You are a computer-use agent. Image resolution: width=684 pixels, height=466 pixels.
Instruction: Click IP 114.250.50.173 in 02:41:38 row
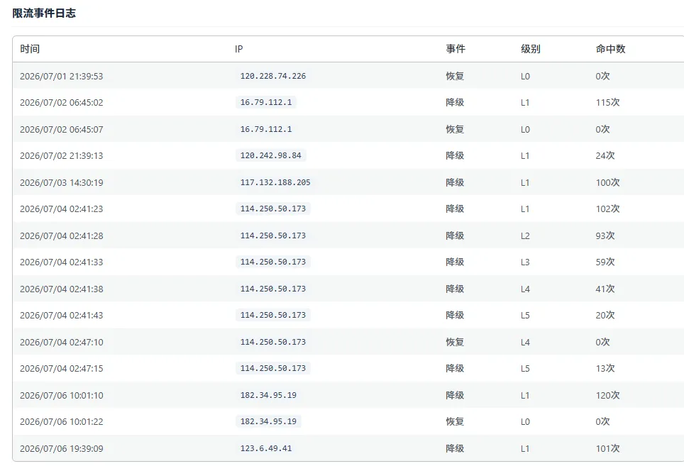click(273, 289)
